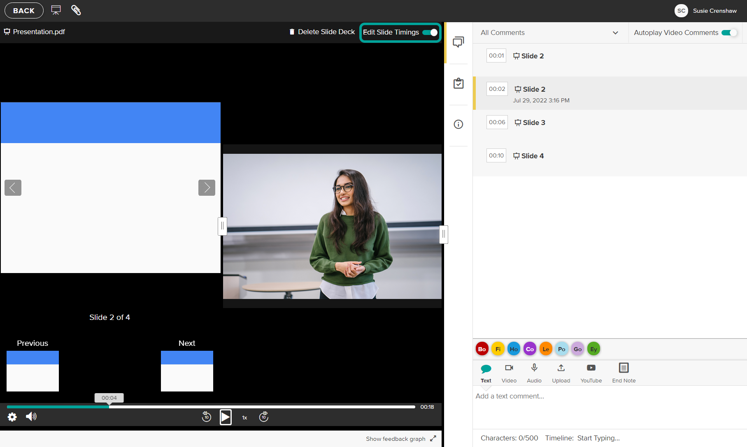Click the Previous slide thumbnail
Viewport: 747px width, 447px height.
(33, 371)
